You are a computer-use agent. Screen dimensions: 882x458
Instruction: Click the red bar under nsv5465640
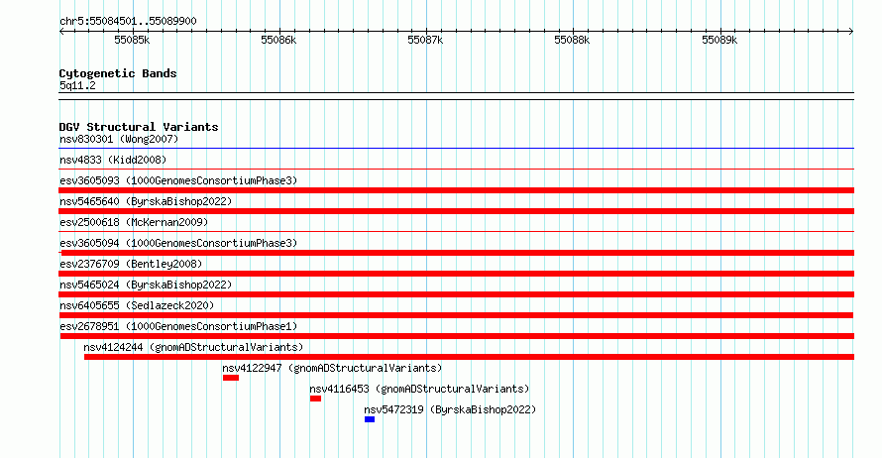457,211
